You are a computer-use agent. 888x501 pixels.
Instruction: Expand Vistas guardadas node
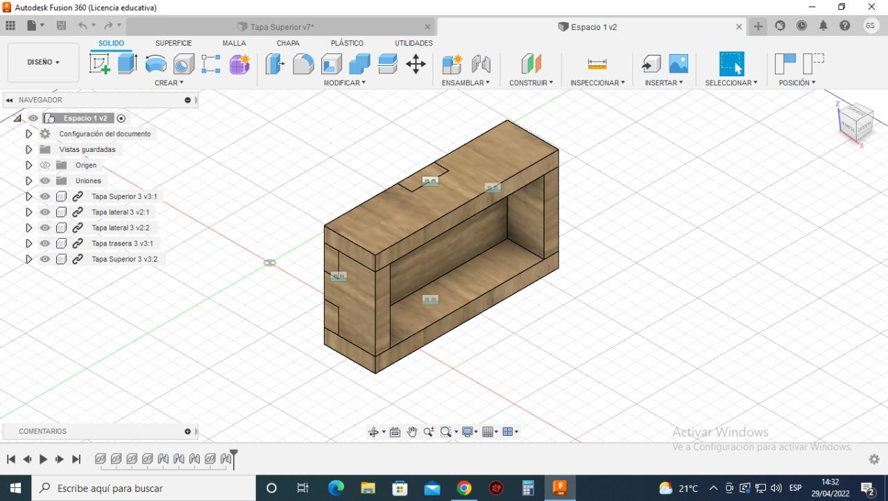point(28,149)
